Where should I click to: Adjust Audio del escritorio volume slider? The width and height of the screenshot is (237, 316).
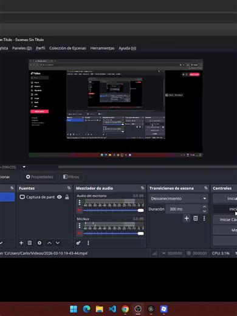click(114, 210)
